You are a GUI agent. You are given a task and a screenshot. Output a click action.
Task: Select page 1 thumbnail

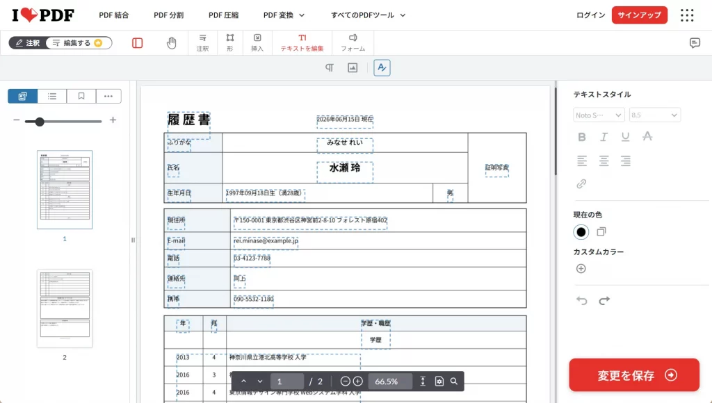click(x=65, y=189)
